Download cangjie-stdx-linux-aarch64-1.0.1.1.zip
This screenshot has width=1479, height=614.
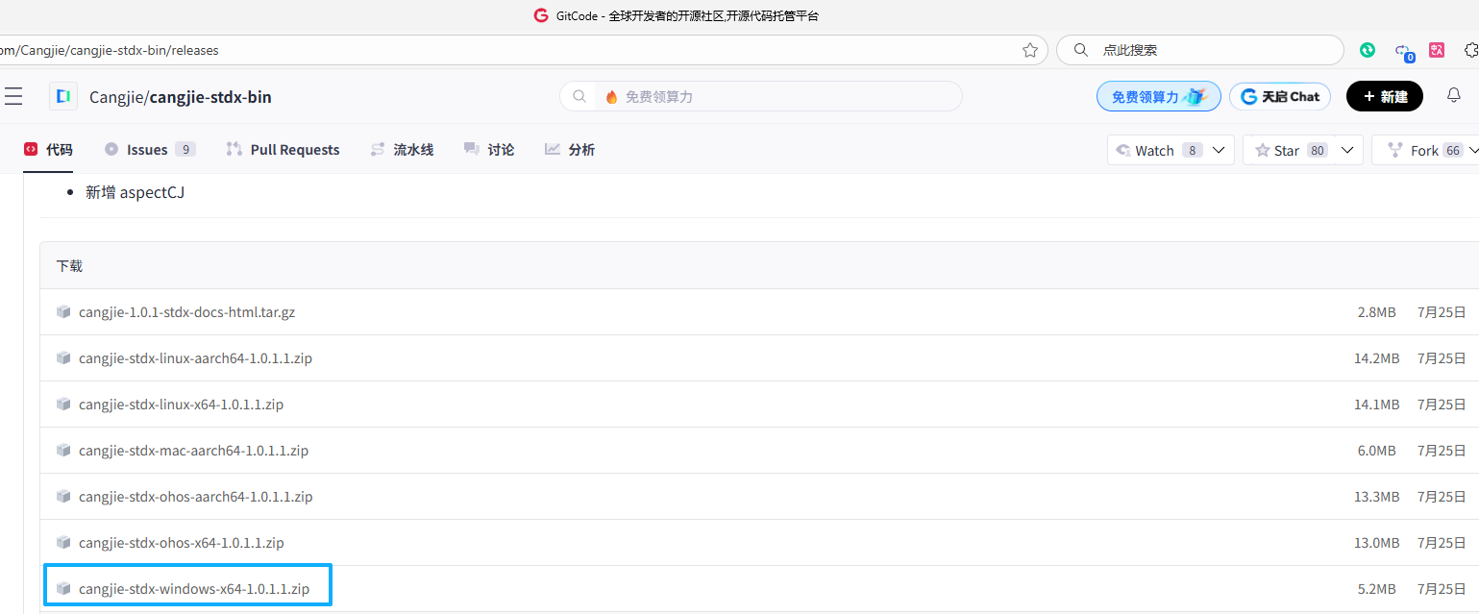pyautogui.click(x=195, y=358)
